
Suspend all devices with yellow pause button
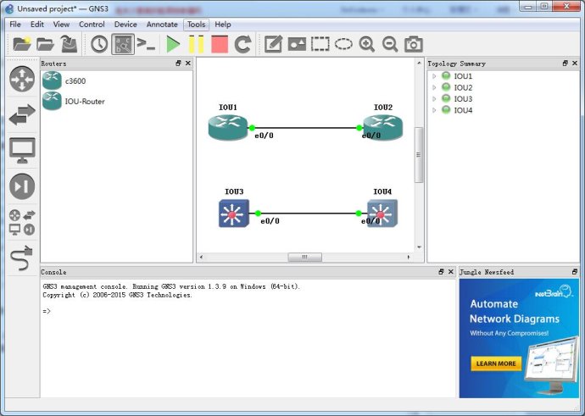196,44
